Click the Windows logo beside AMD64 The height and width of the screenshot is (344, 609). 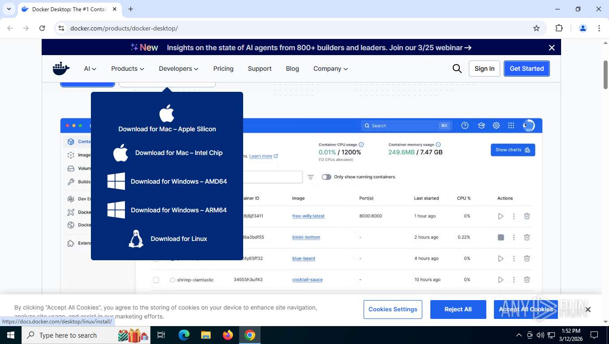(x=116, y=181)
